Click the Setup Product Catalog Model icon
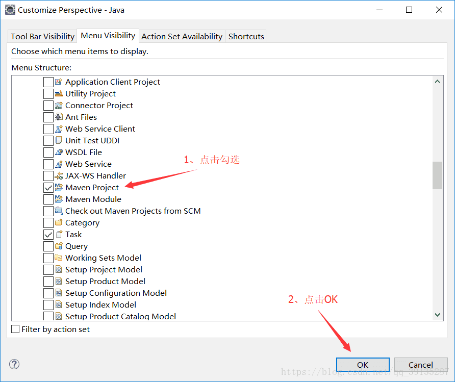Viewport: 455px width, 382px height. [x=59, y=316]
